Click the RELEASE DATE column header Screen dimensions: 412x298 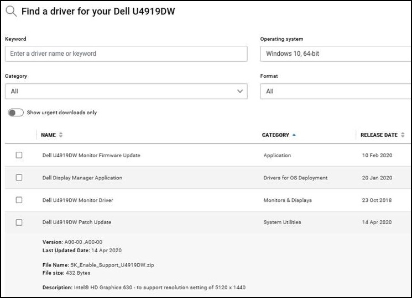pyautogui.click(x=379, y=135)
